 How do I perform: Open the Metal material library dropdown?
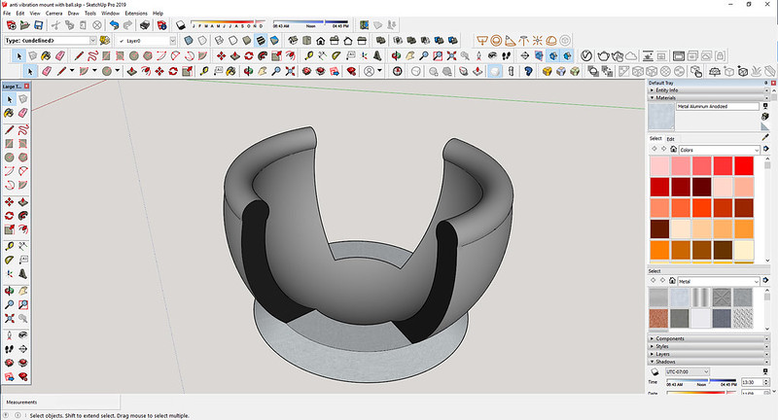click(x=718, y=281)
